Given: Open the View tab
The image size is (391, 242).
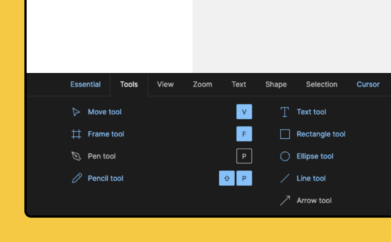Looking at the screenshot, I should click(165, 85).
